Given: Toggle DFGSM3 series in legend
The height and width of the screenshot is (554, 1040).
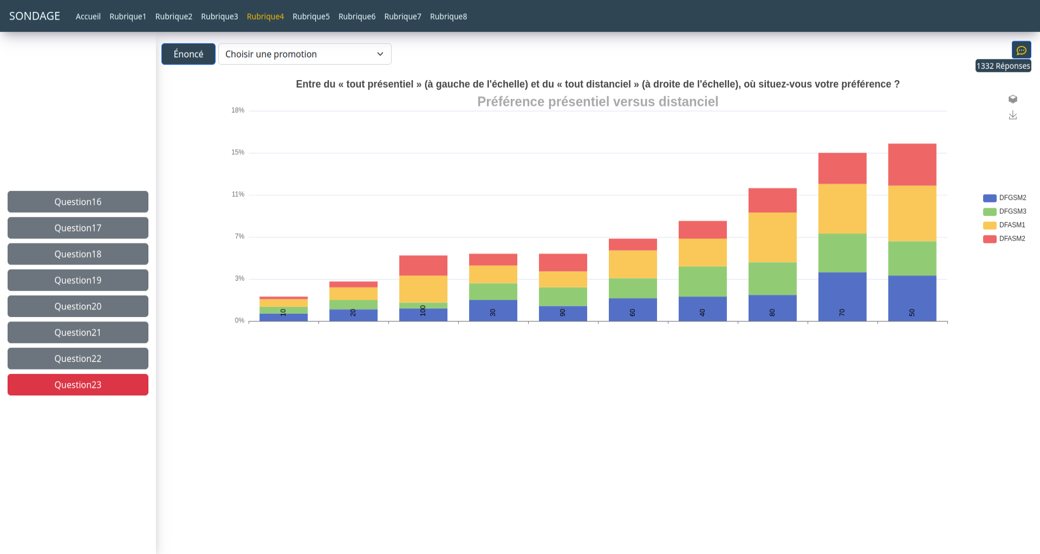Looking at the screenshot, I should 1004,212.
